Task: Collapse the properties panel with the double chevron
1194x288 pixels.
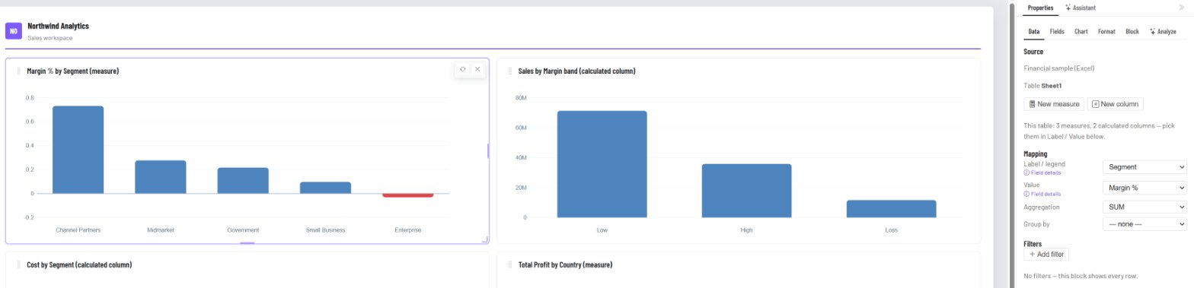Action: tap(1181, 8)
